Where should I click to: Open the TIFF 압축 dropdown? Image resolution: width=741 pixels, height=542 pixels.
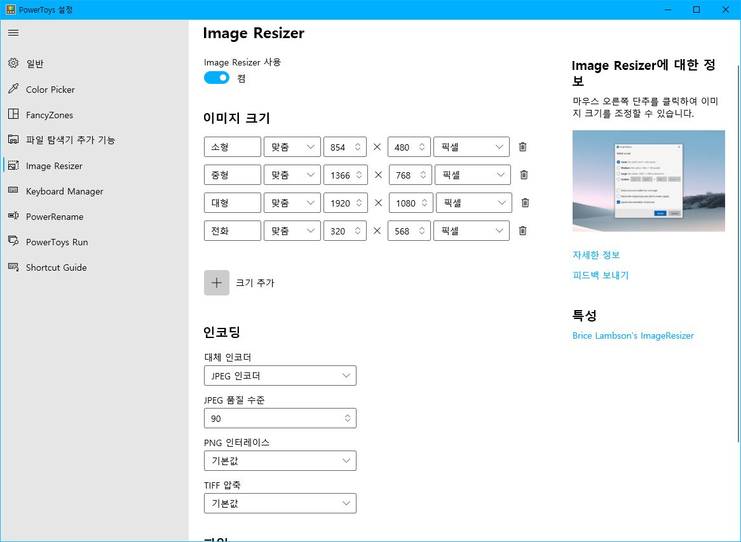coord(280,503)
